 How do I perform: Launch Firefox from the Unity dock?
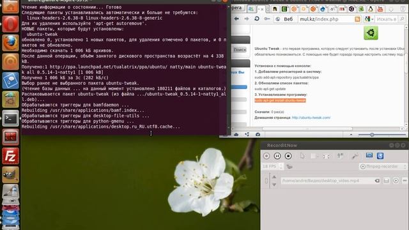10,43
